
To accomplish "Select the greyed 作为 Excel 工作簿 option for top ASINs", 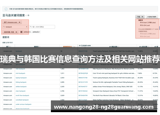I will [148, 34].
